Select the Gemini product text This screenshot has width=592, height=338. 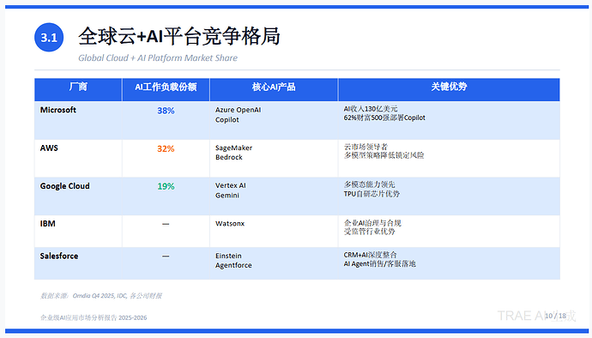pyautogui.click(x=227, y=196)
